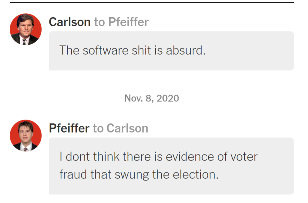Click the avatar beside the Carlson message
This screenshot has height=203, width=308.
(x=26, y=29)
